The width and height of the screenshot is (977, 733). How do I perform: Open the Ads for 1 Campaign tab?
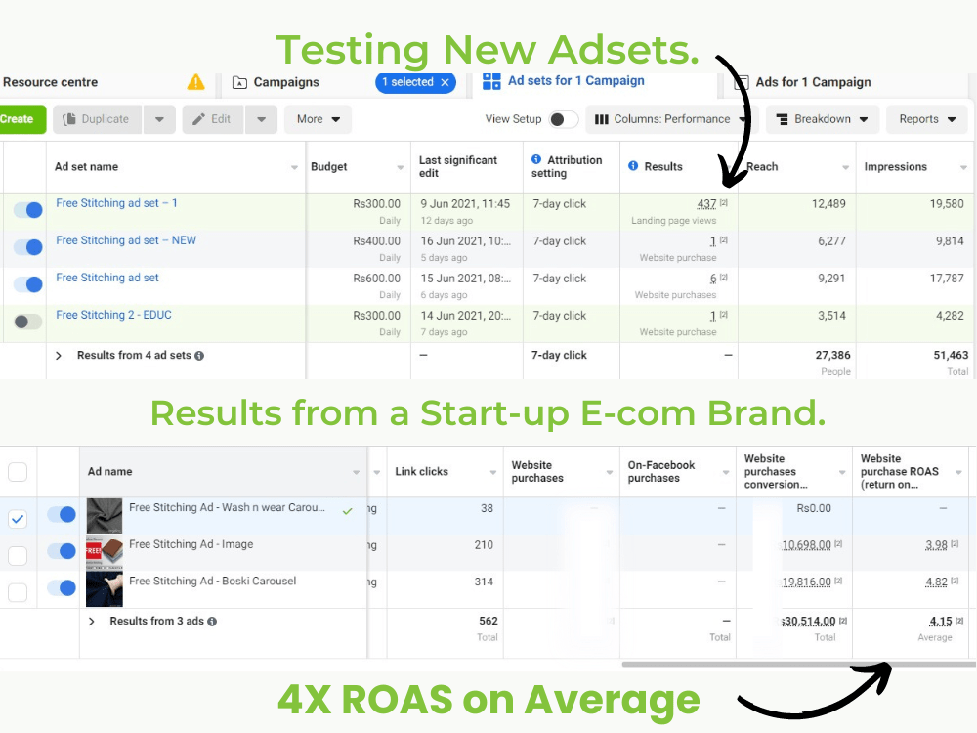[813, 82]
